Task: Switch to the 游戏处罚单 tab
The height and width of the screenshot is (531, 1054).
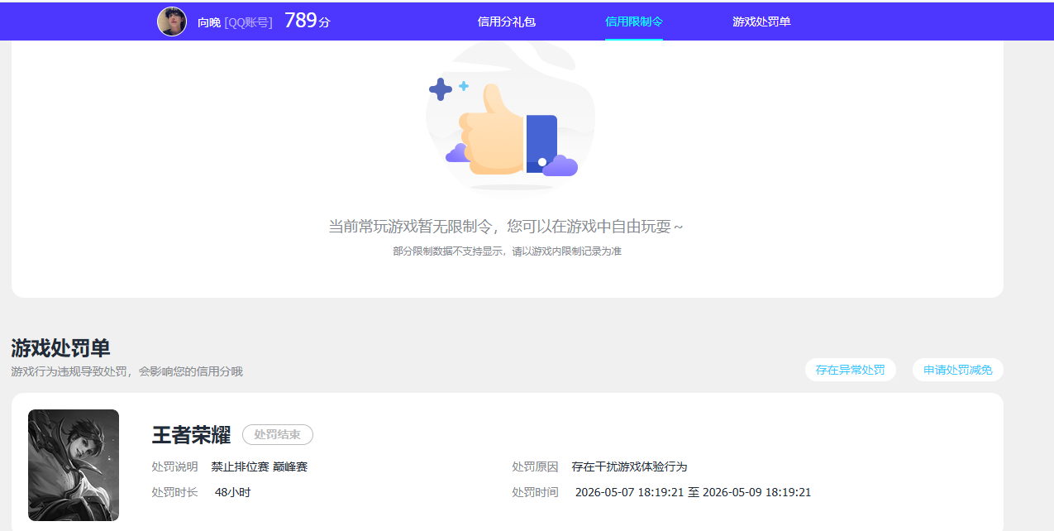Action: pos(761,22)
